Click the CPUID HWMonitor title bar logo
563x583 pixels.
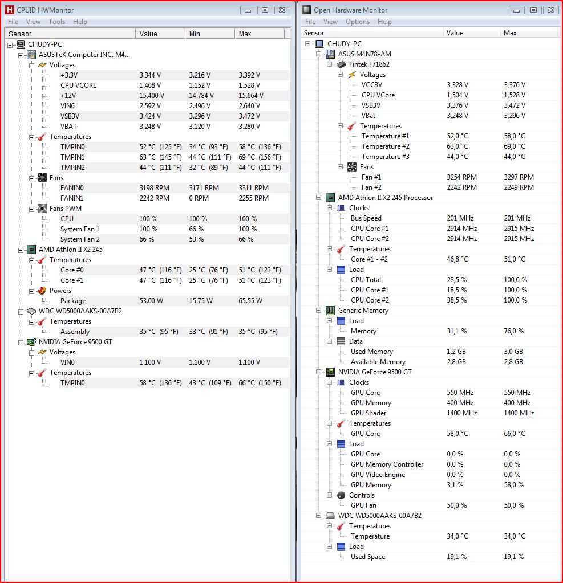(10, 10)
